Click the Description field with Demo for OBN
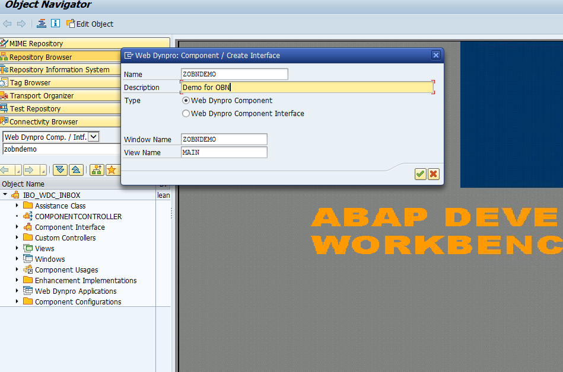 pyautogui.click(x=307, y=87)
